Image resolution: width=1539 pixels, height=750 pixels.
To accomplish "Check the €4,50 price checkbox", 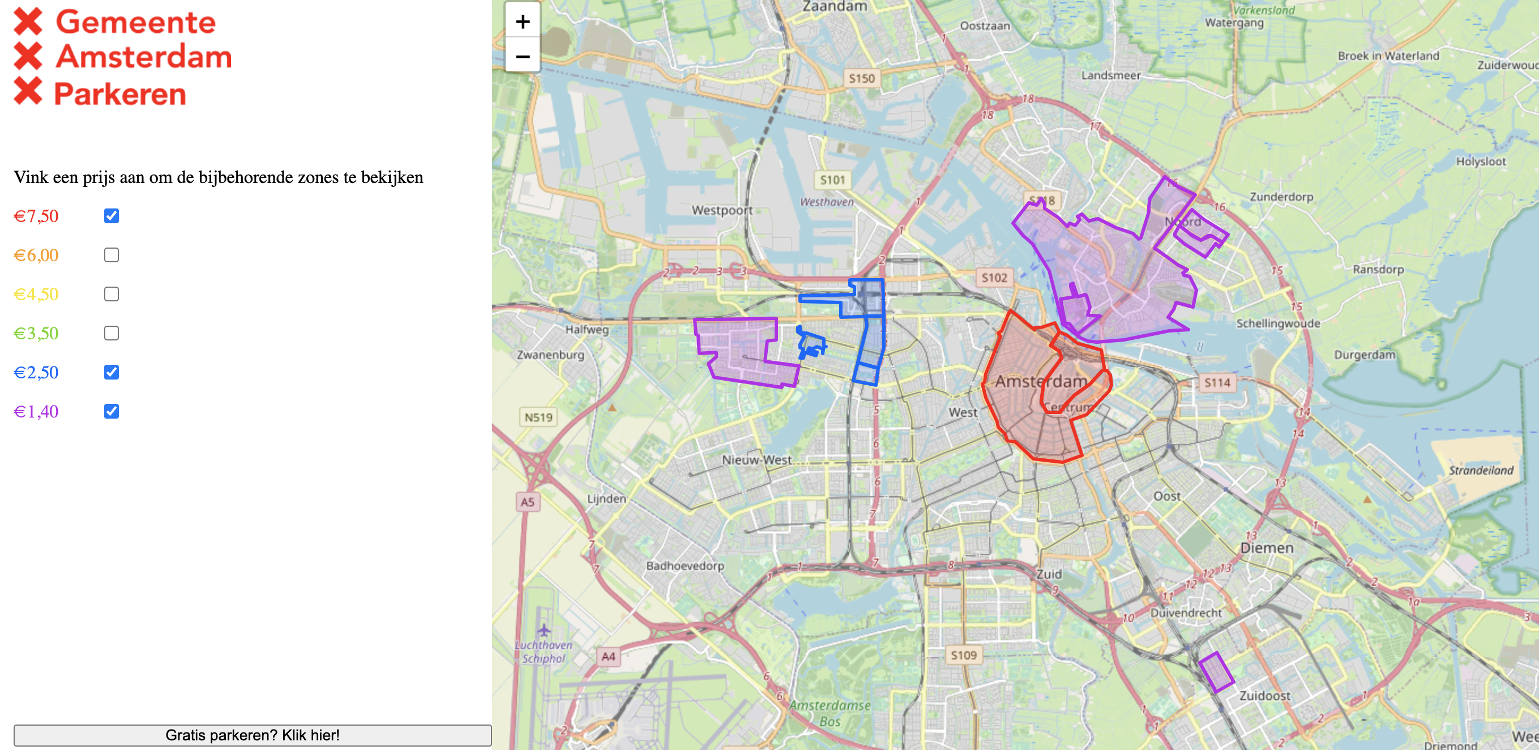I will pos(111,294).
